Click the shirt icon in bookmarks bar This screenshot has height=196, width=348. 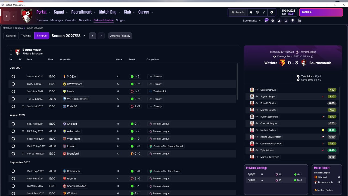(273, 21)
